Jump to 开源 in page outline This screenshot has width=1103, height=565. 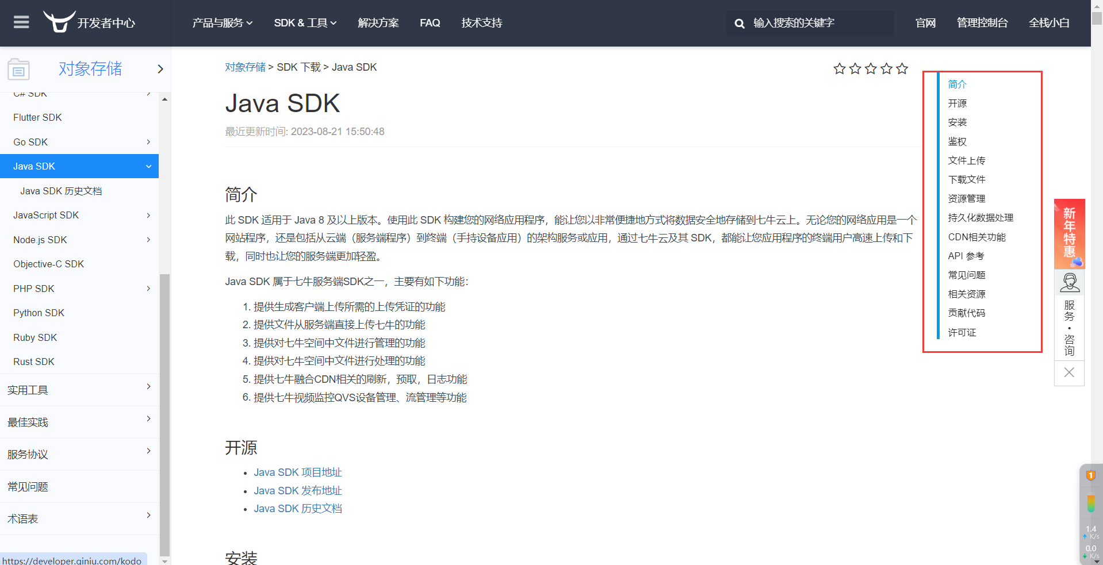958,103
